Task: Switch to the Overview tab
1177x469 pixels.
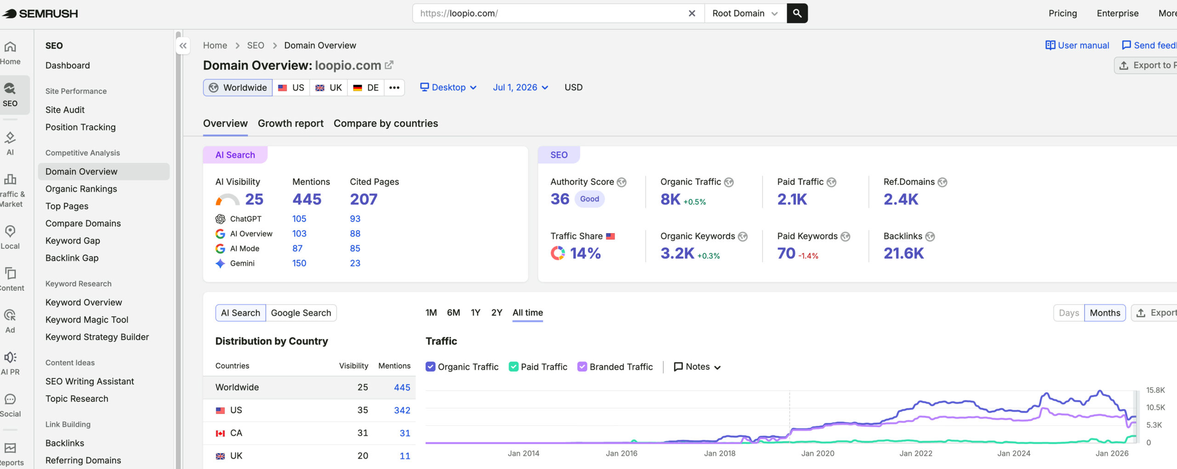Action: [x=225, y=123]
